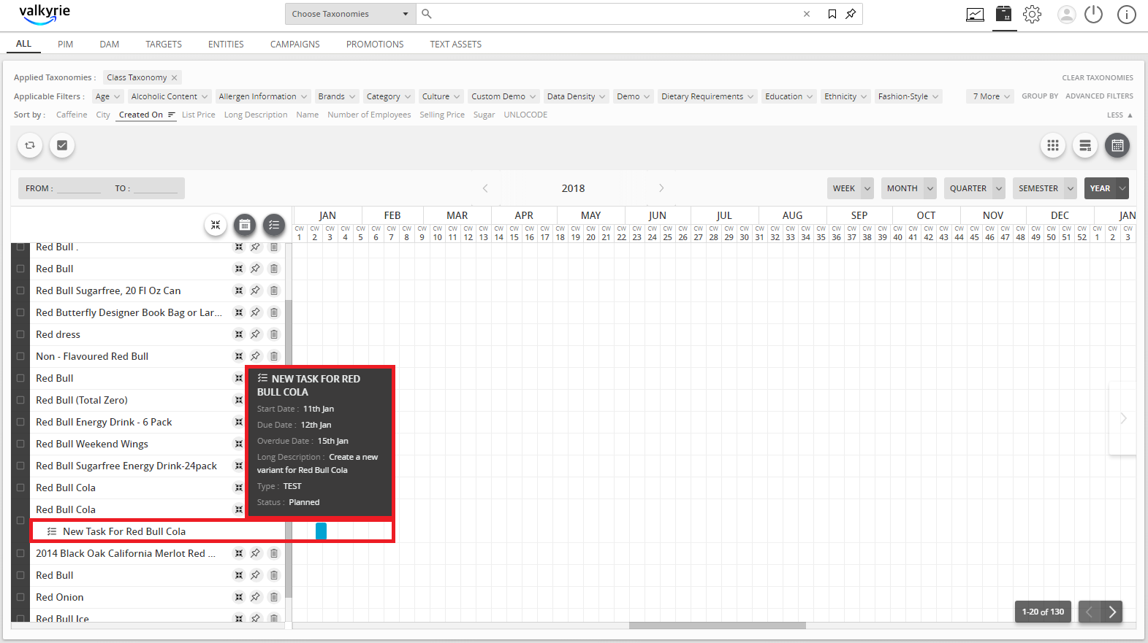This screenshot has width=1148, height=643.
Task: Switch to tile grid view
Action: tap(1053, 145)
